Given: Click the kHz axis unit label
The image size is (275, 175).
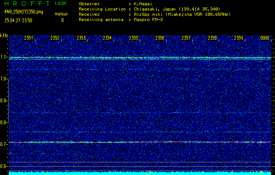Looking at the screenshot, I should [x=4, y=35].
